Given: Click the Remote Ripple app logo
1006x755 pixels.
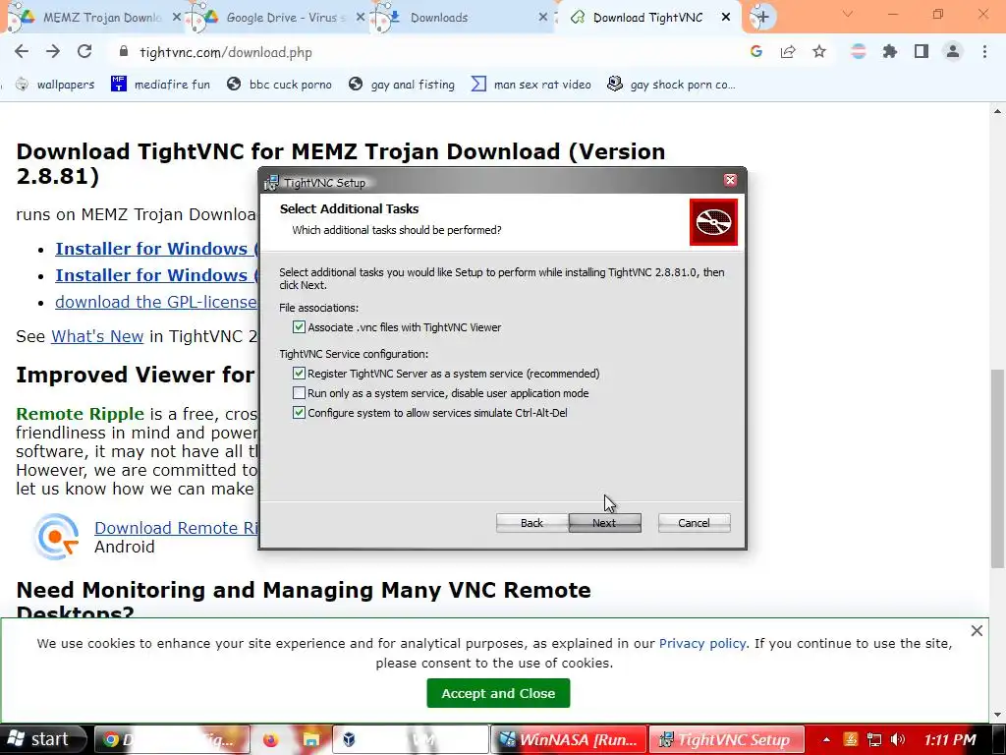Looking at the screenshot, I should pyautogui.click(x=56, y=536).
